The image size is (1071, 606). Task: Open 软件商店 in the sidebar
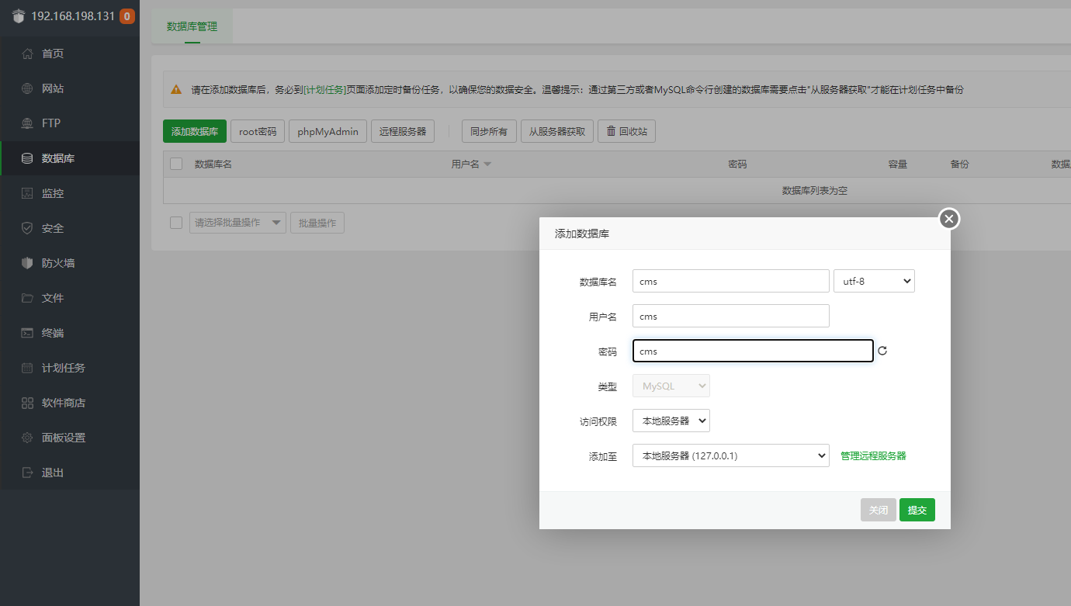[x=70, y=403]
